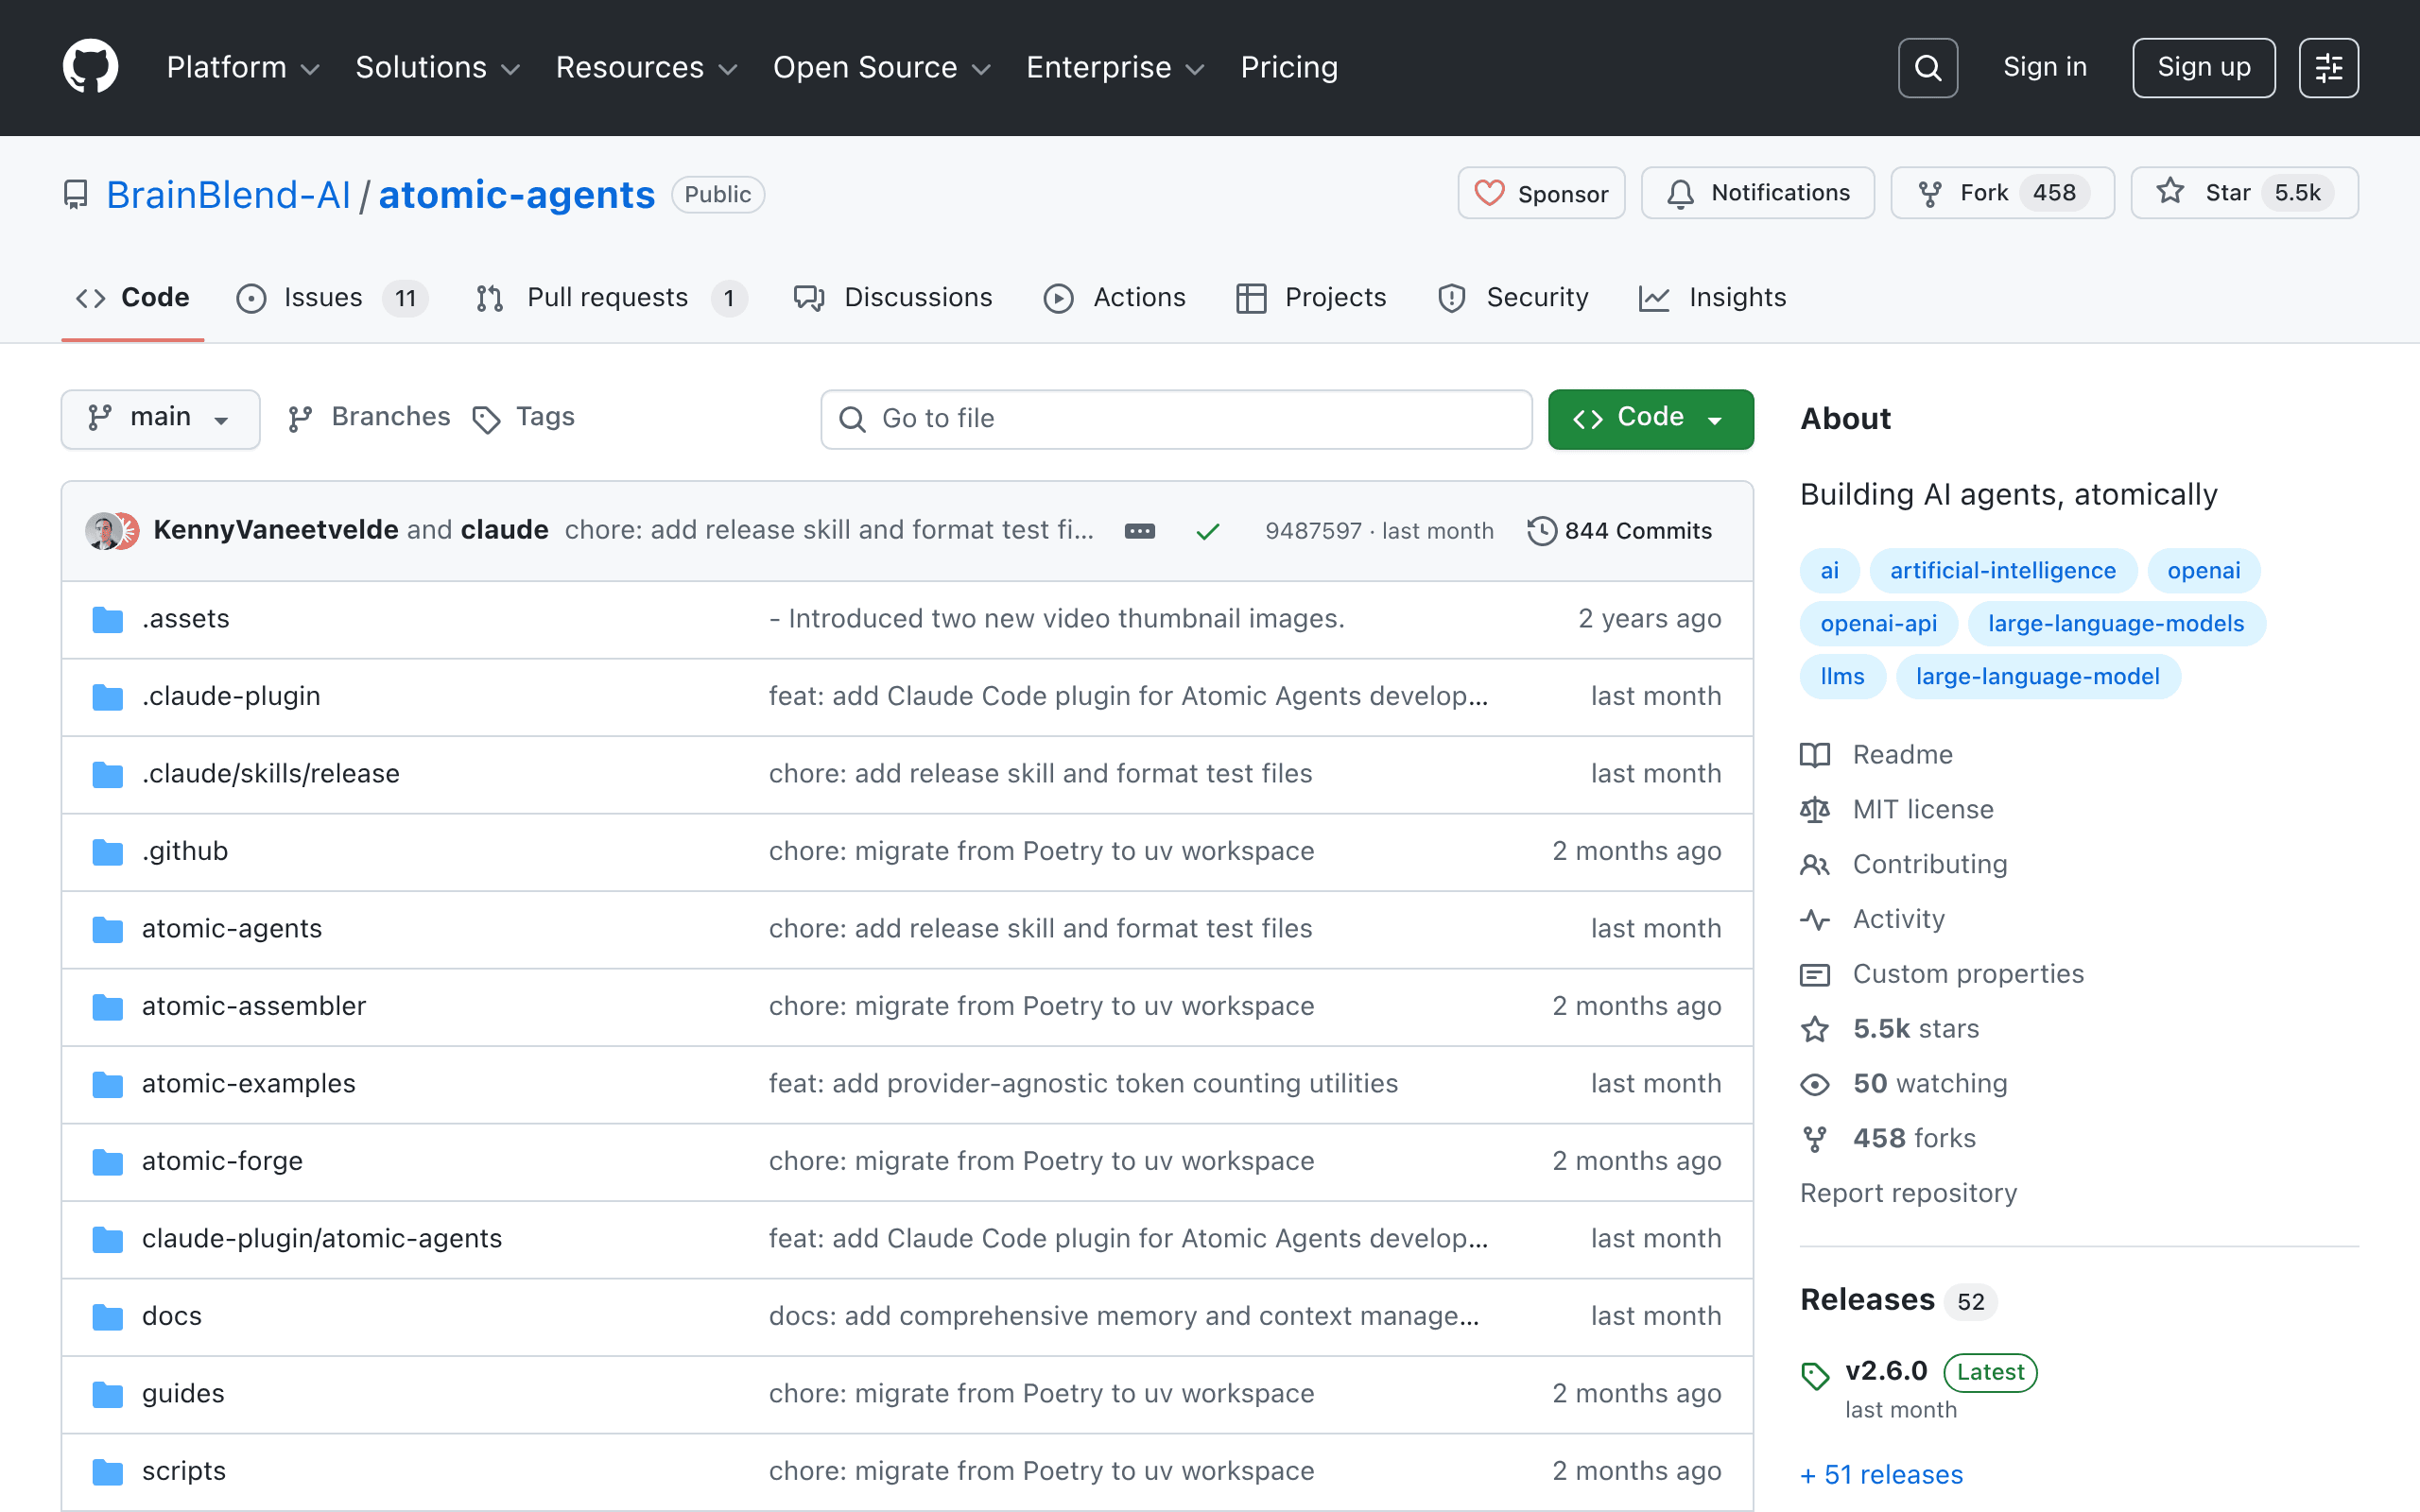
Task: Star the atomic-agents repository
Action: click(2244, 193)
